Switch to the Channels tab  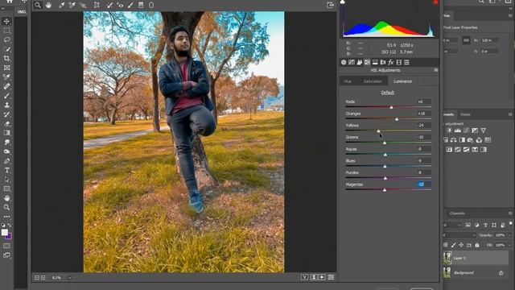pos(457,213)
